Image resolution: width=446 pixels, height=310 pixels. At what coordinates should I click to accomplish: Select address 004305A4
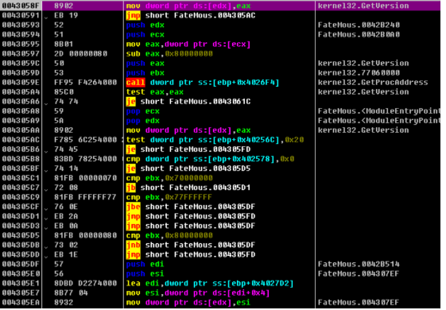coord(21,92)
